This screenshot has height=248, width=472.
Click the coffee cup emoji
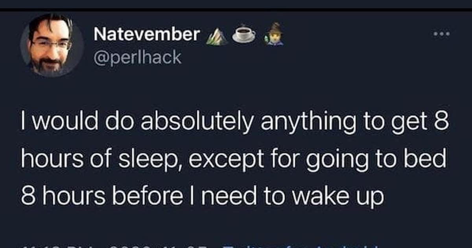click(244, 35)
